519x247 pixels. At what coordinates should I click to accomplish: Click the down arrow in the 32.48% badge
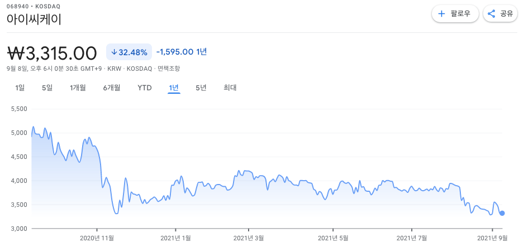114,52
